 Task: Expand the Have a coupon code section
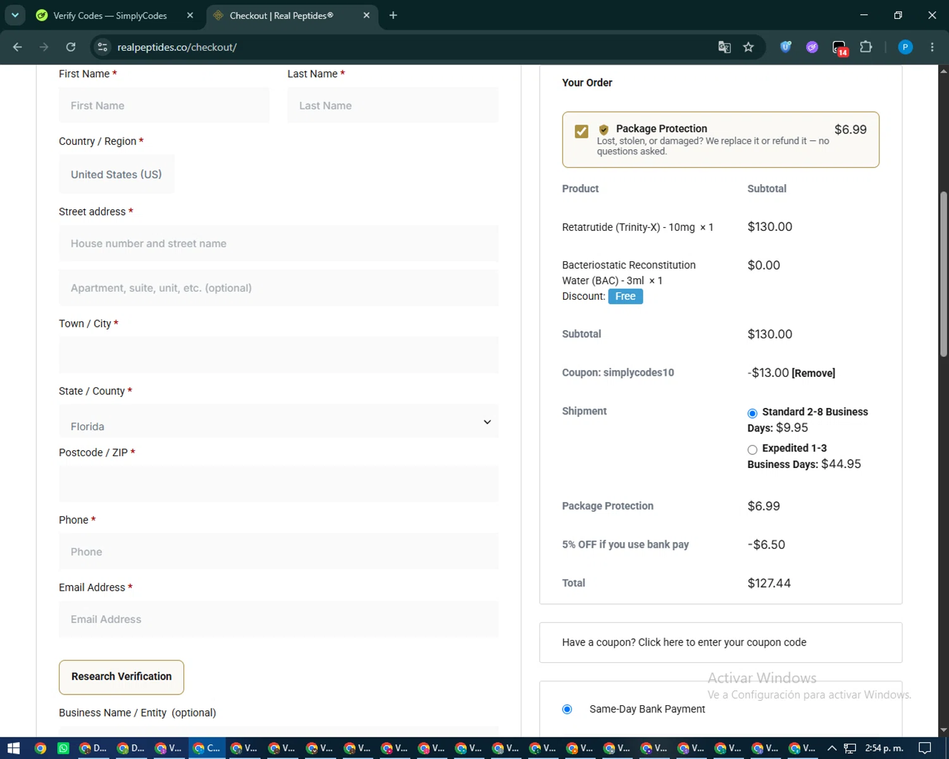684,642
